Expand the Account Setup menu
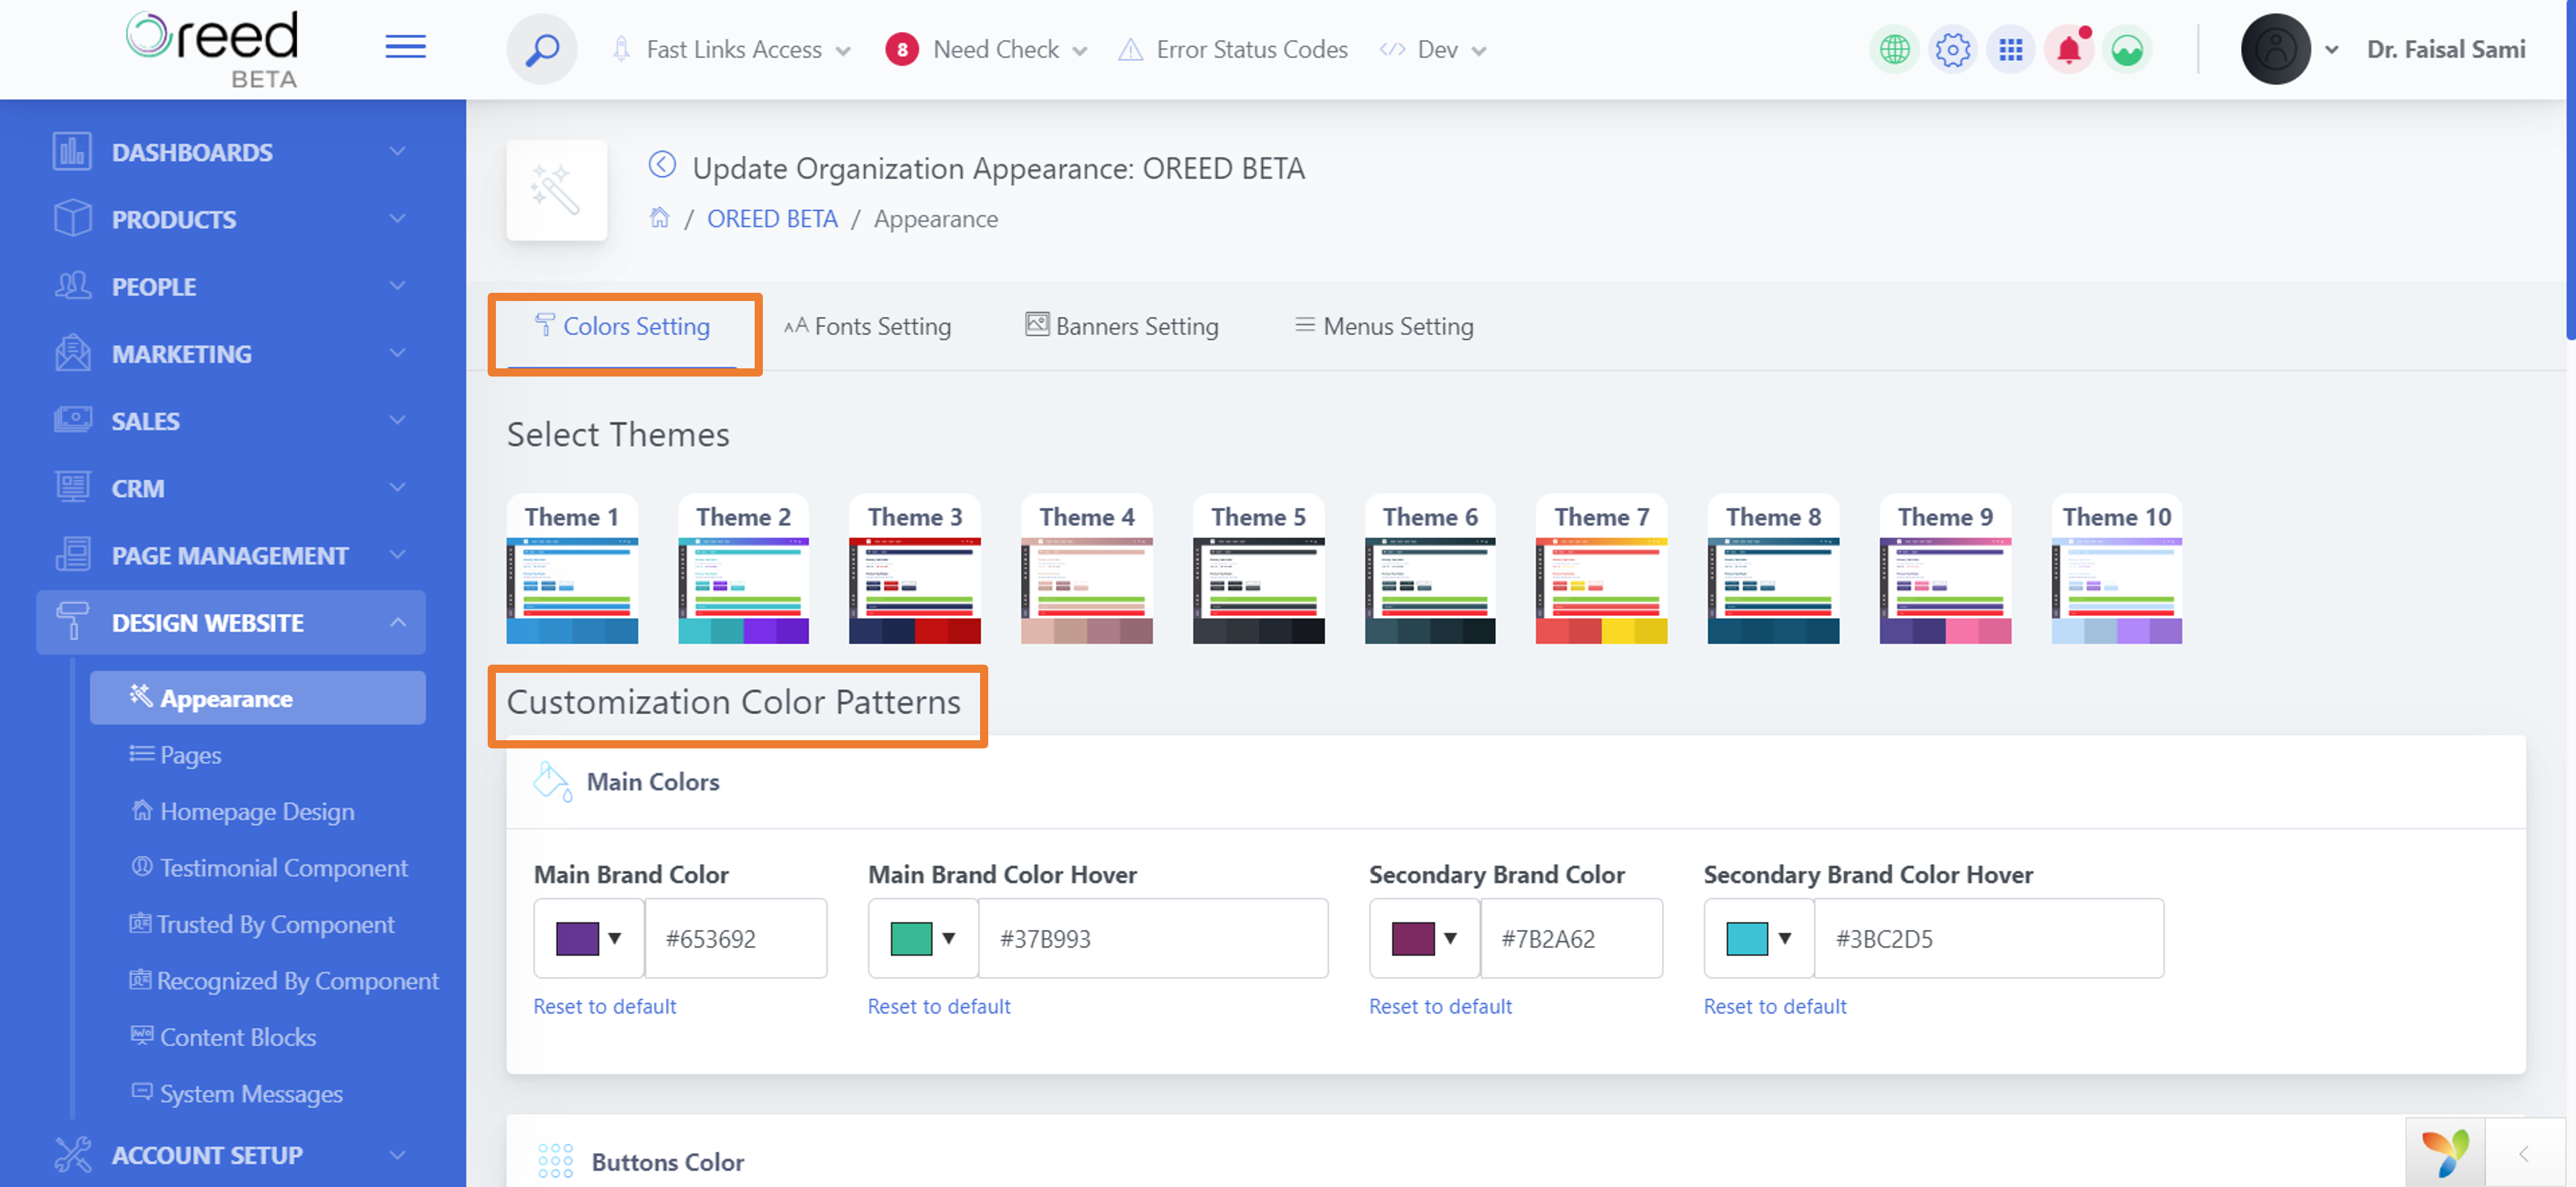 click(x=397, y=1155)
